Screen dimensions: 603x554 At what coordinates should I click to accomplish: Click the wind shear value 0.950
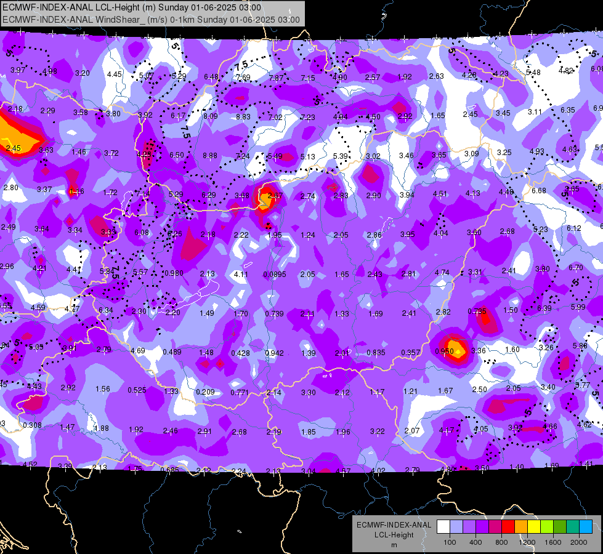(445, 351)
